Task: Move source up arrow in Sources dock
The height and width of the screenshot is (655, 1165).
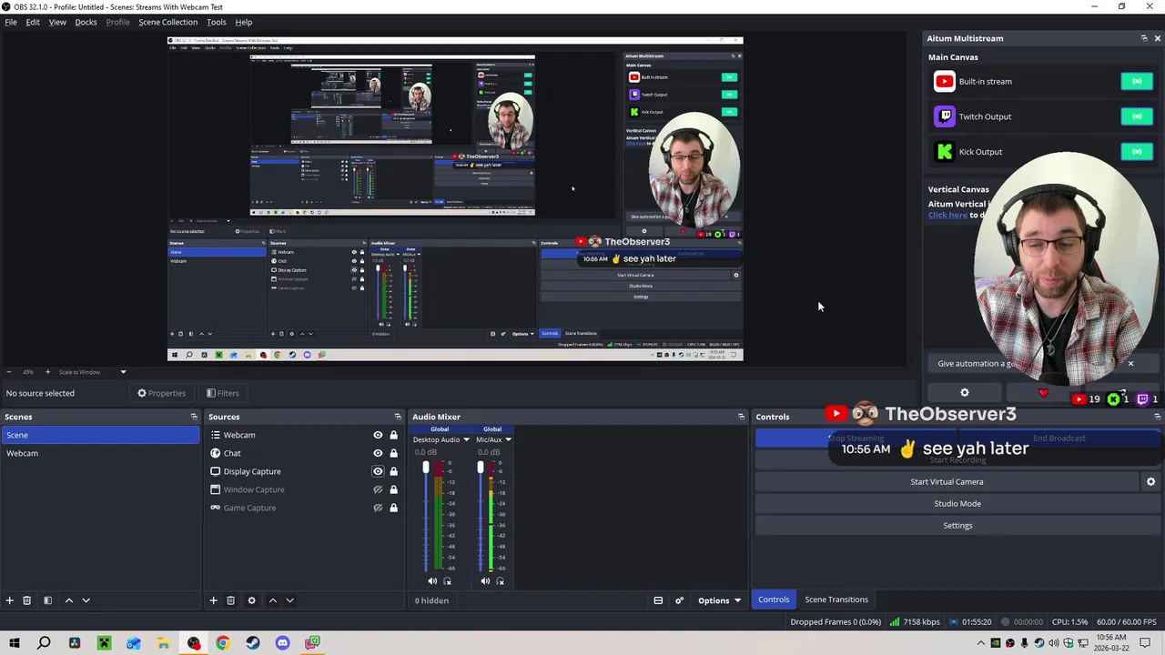Action: pos(272,600)
